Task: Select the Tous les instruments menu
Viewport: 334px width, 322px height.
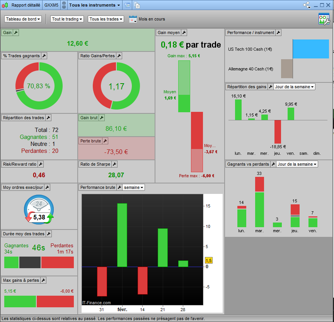Action: click(95, 5)
